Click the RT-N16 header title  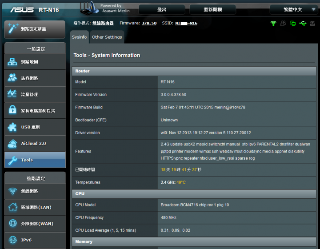(x=48, y=10)
